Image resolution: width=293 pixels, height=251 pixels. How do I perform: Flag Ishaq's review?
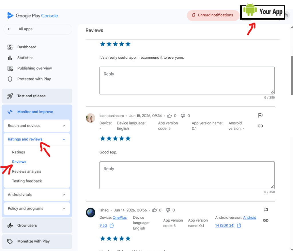point(266,210)
